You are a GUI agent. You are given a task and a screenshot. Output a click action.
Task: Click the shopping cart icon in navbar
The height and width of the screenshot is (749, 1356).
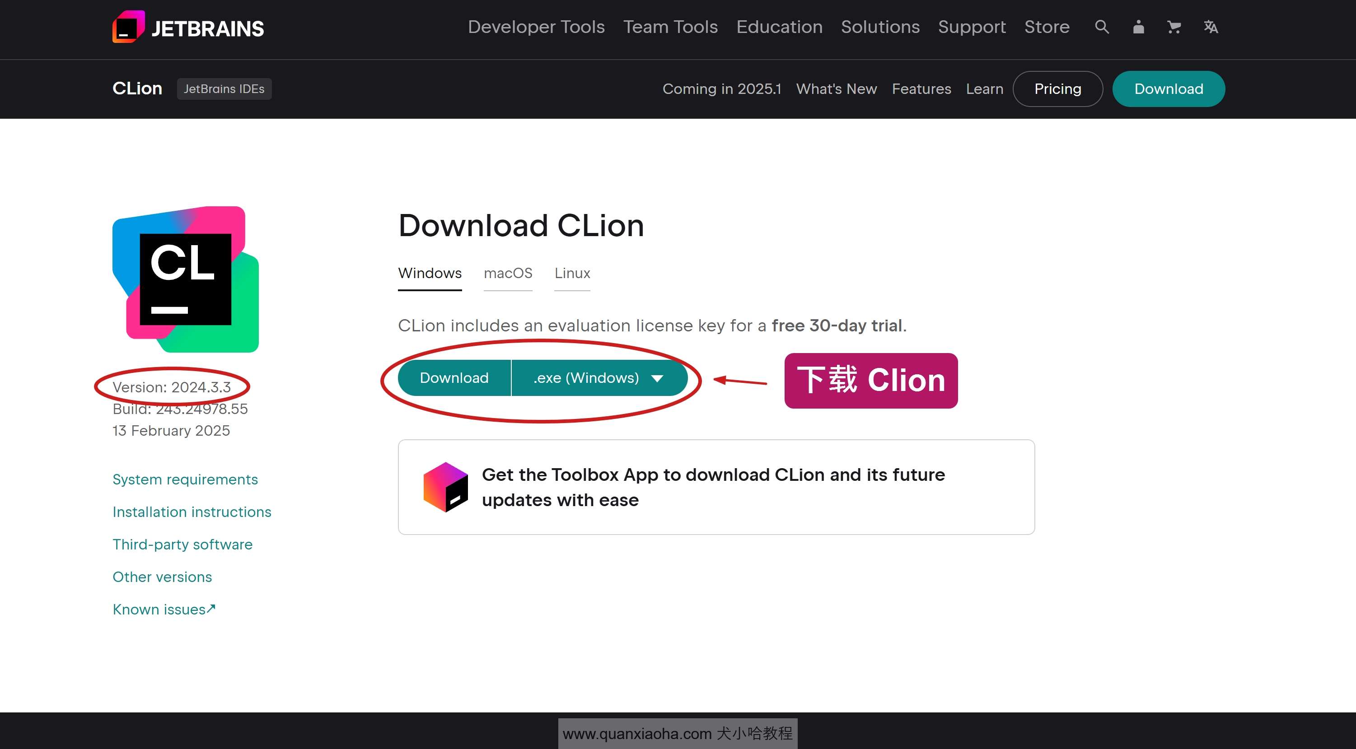coord(1174,27)
